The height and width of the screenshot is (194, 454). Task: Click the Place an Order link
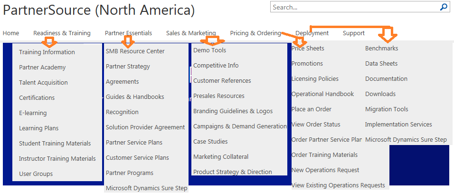point(311,109)
